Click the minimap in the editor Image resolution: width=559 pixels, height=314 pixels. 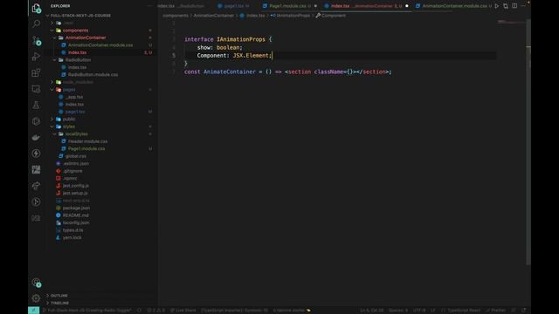pyautogui.click(x=511, y=22)
